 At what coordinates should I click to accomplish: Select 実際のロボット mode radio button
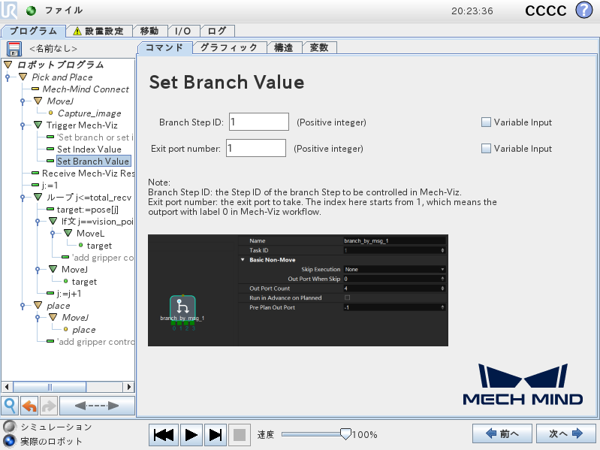click(10, 441)
